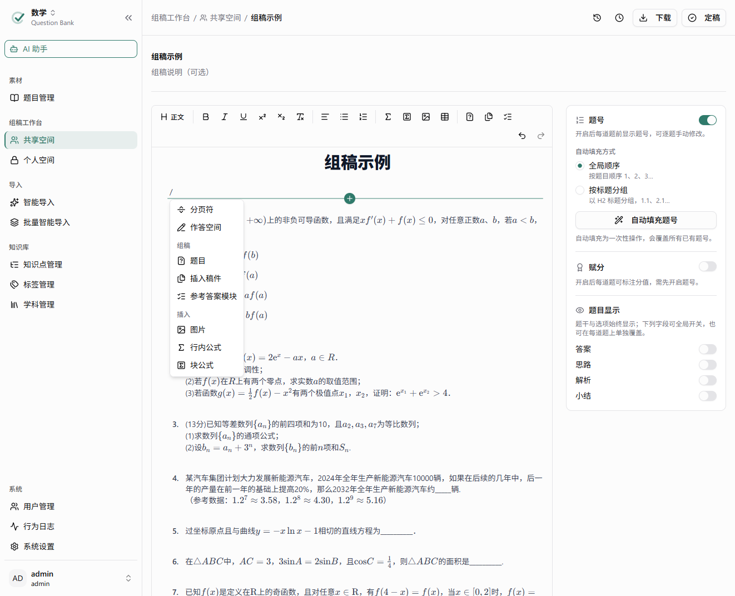Apply subscript formatting
Image resolution: width=735 pixels, height=596 pixels.
[x=281, y=117]
